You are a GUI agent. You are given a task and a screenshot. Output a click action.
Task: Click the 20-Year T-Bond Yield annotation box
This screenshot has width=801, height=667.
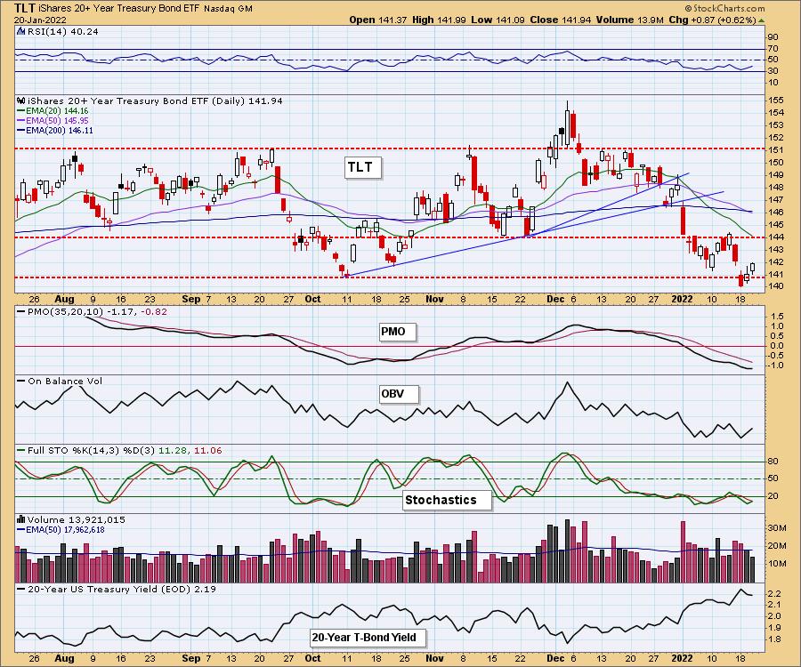[368, 638]
